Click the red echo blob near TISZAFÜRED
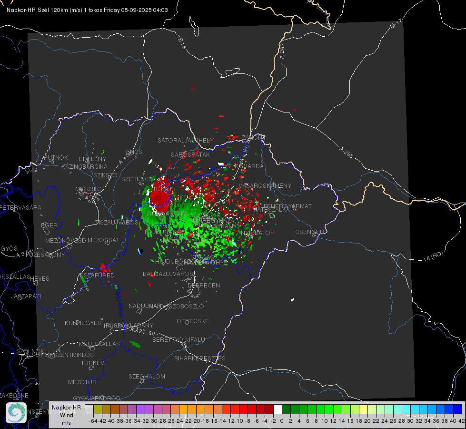466x429 pixels. click(x=105, y=268)
